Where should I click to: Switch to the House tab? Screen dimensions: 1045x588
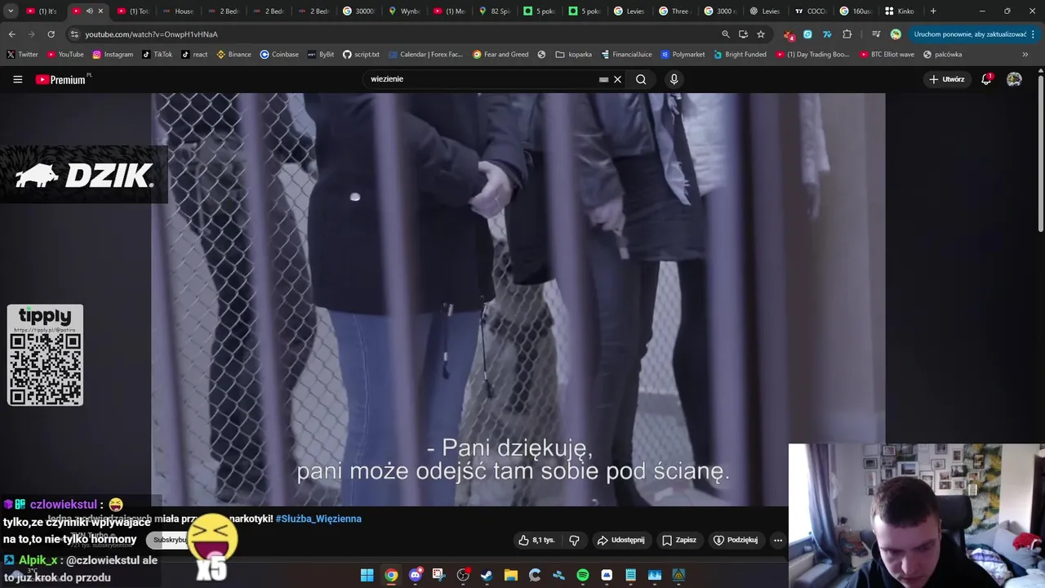pyautogui.click(x=179, y=11)
